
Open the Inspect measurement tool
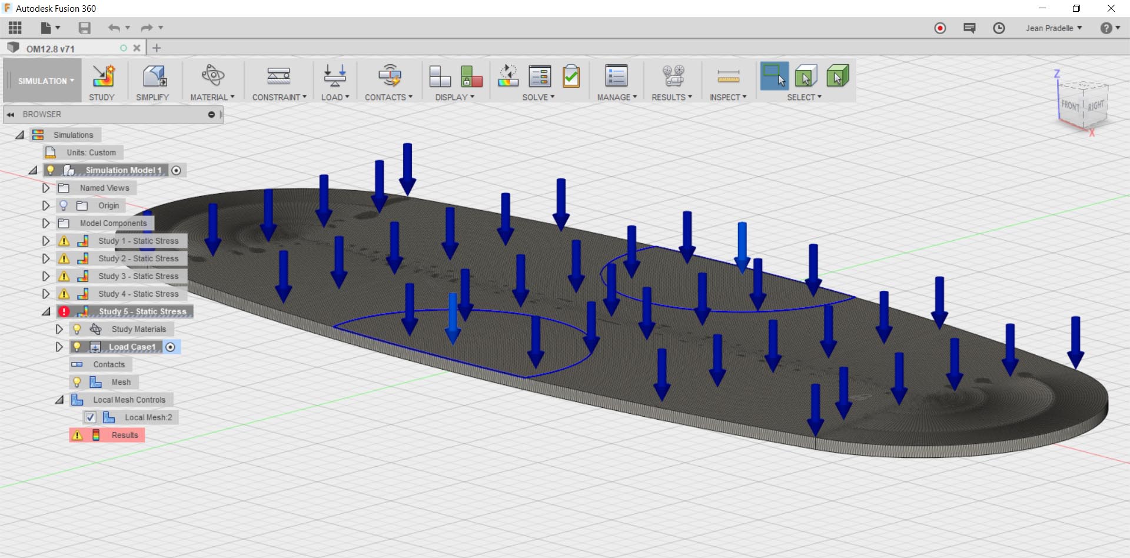pos(727,77)
